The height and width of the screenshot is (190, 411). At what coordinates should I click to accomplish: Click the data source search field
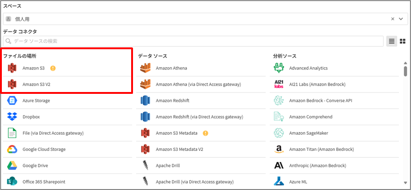(194, 41)
